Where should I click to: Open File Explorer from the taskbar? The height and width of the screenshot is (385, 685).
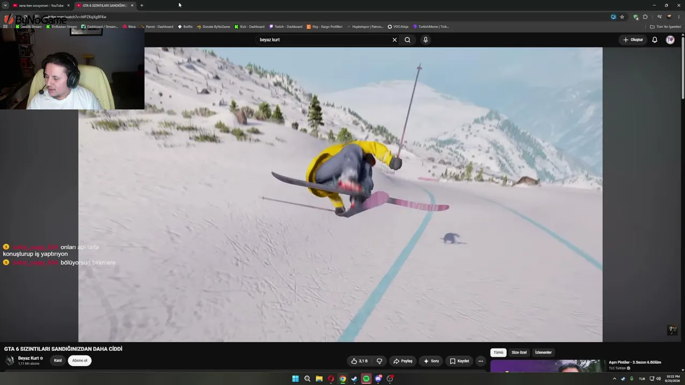click(319, 379)
